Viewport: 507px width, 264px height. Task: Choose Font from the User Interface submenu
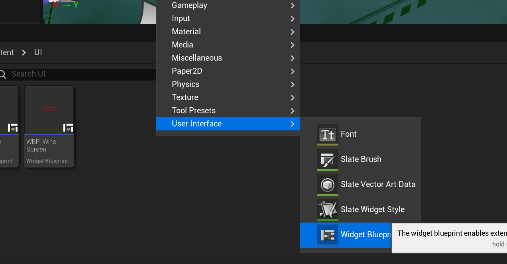click(x=361, y=134)
